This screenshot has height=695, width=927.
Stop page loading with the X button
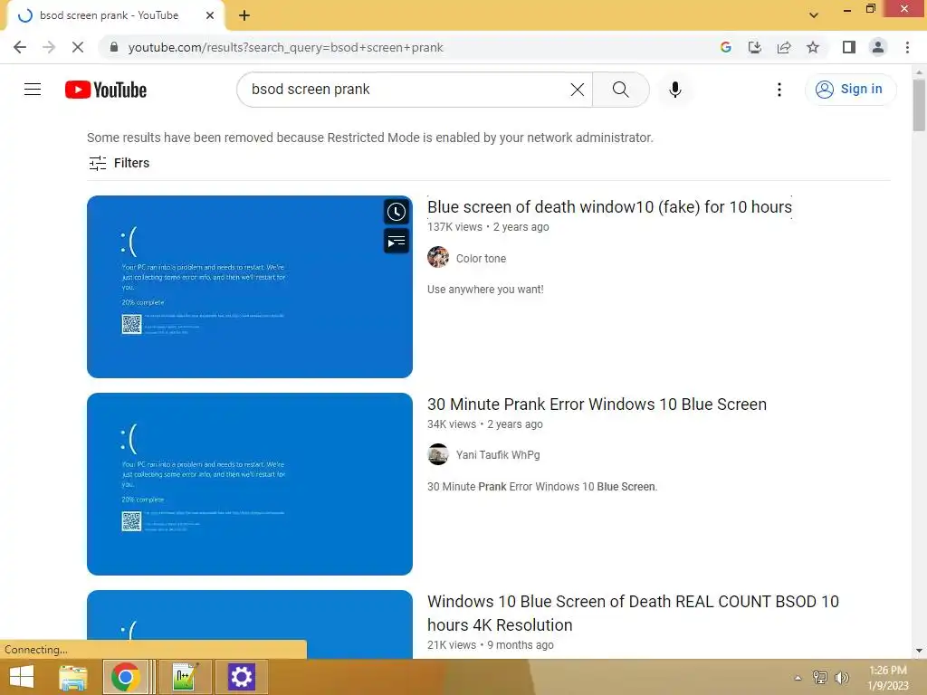[x=78, y=47]
